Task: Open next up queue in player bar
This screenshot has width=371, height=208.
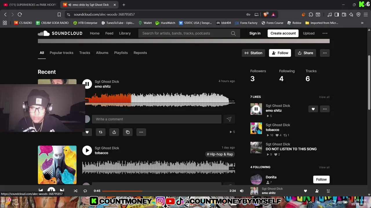Action: point(328,191)
